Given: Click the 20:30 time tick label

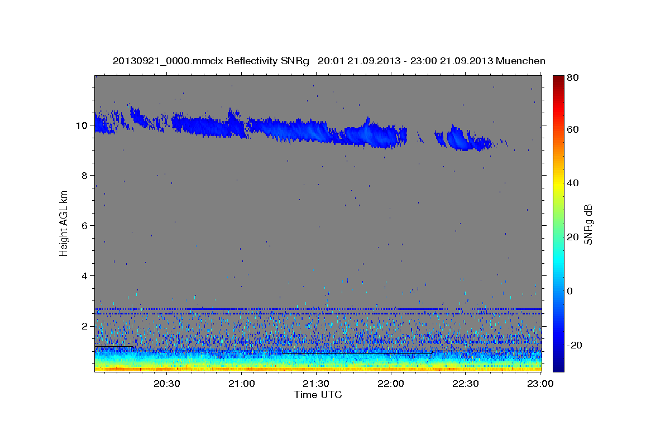Looking at the screenshot, I should point(167,384).
